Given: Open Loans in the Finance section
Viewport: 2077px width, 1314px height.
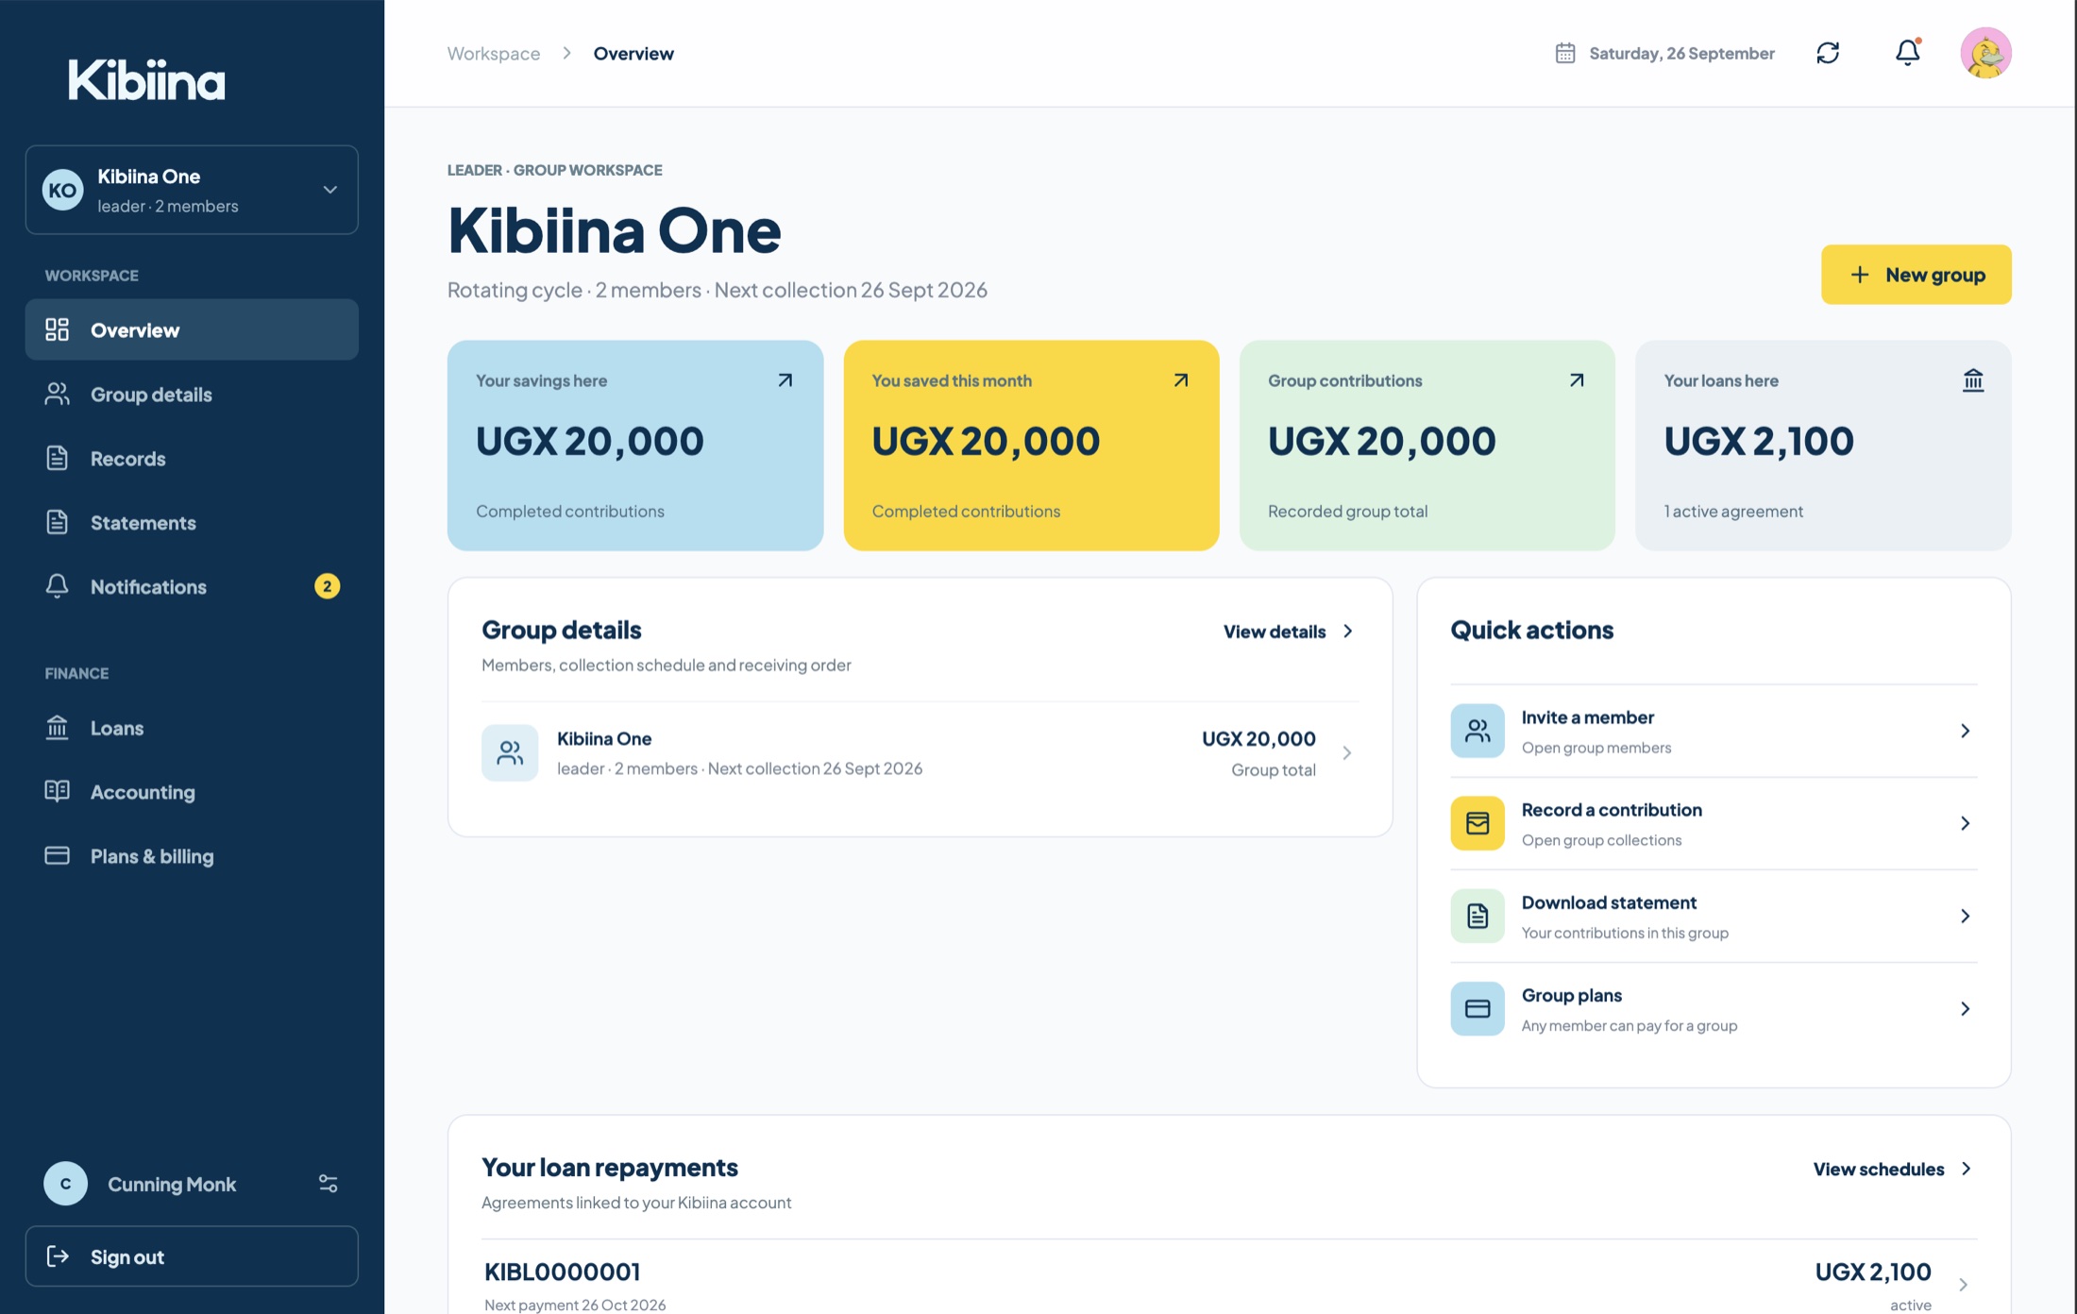Looking at the screenshot, I should pyautogui.click(x=192, y=728).
